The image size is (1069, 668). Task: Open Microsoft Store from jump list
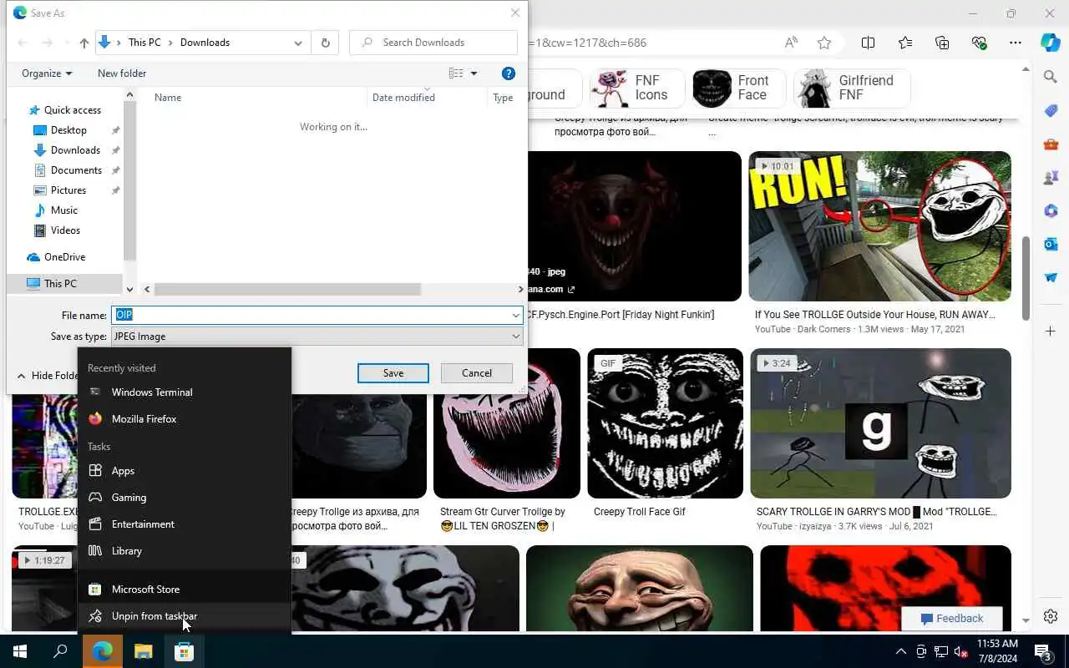click(185, 590)
